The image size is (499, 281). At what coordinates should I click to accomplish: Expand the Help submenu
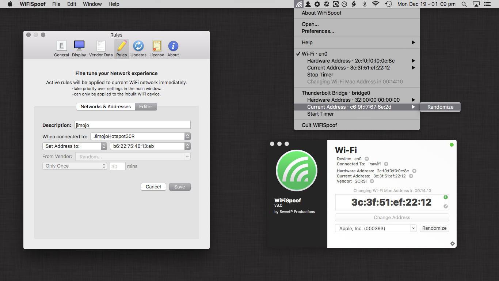pos(357,42)
